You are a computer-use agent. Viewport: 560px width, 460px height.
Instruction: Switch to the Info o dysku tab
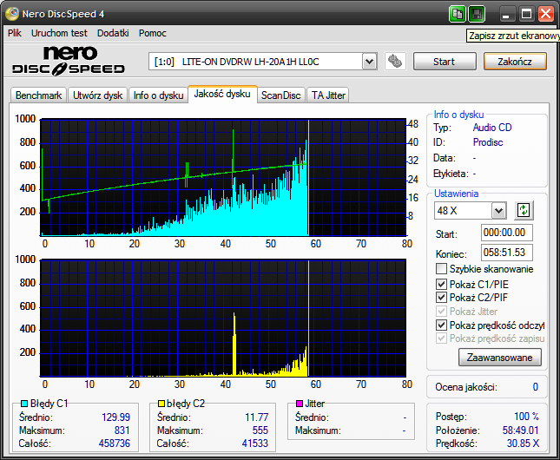158,95
